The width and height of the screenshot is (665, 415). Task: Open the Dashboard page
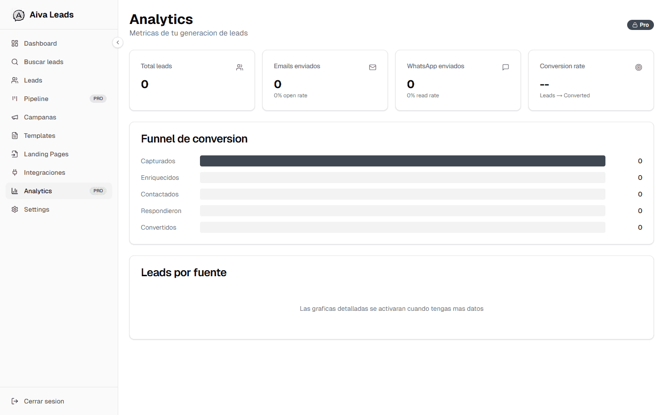[59, 43]
